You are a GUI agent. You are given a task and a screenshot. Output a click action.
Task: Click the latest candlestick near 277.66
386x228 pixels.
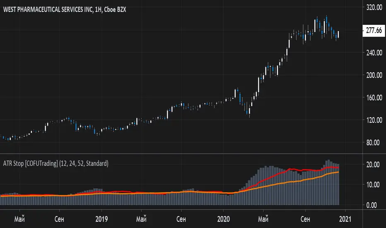tap(338, 34)
